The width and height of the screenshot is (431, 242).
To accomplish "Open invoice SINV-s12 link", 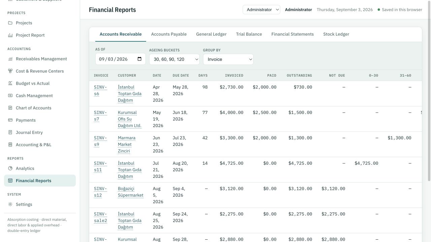I will pos(100,192).
